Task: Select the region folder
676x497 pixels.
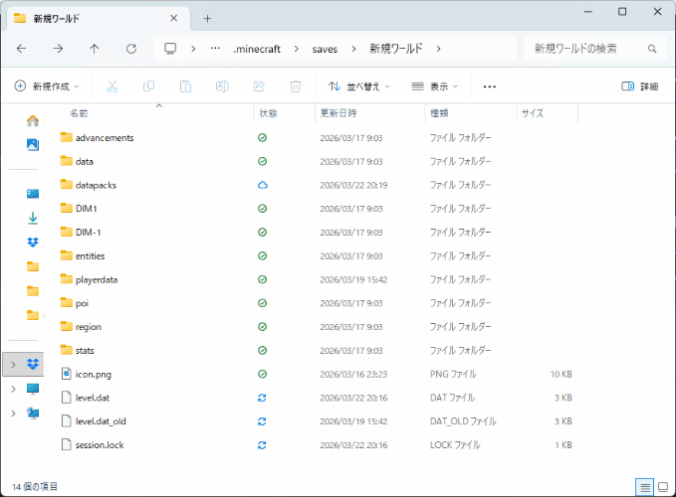Action: [88, 327]
